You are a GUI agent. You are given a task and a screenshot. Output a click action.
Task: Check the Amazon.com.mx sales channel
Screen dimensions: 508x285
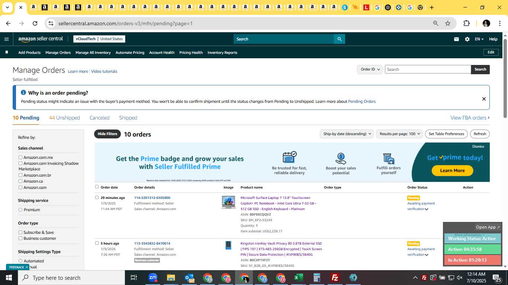[x=20, y=157]
